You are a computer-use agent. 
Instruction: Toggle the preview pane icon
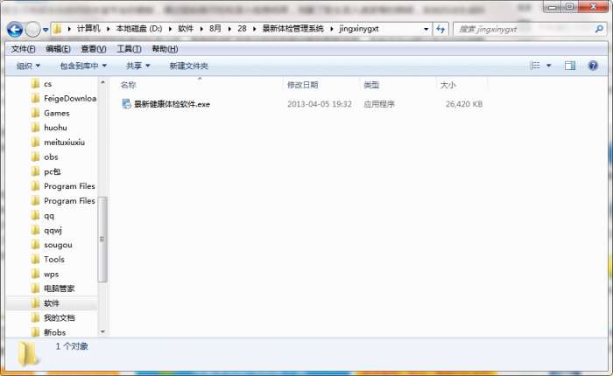pos(570,66)
